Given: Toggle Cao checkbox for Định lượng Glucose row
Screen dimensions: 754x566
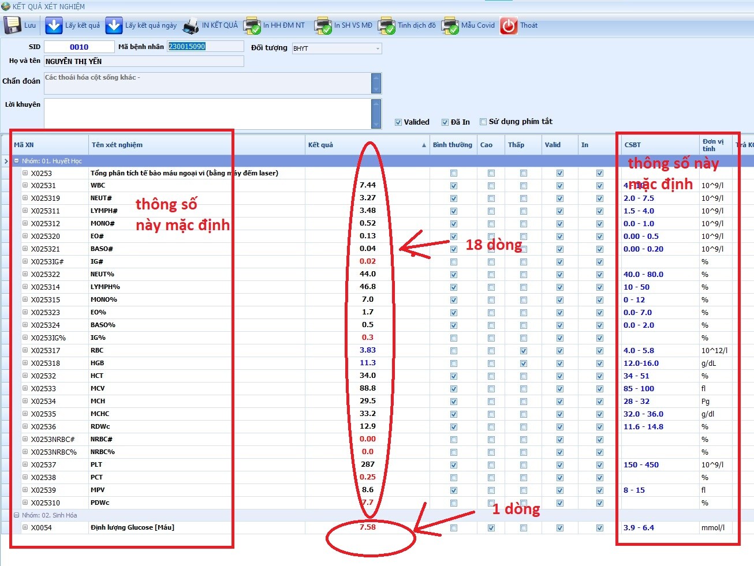Looking at the screenshot, I should [x=491, y=528].
